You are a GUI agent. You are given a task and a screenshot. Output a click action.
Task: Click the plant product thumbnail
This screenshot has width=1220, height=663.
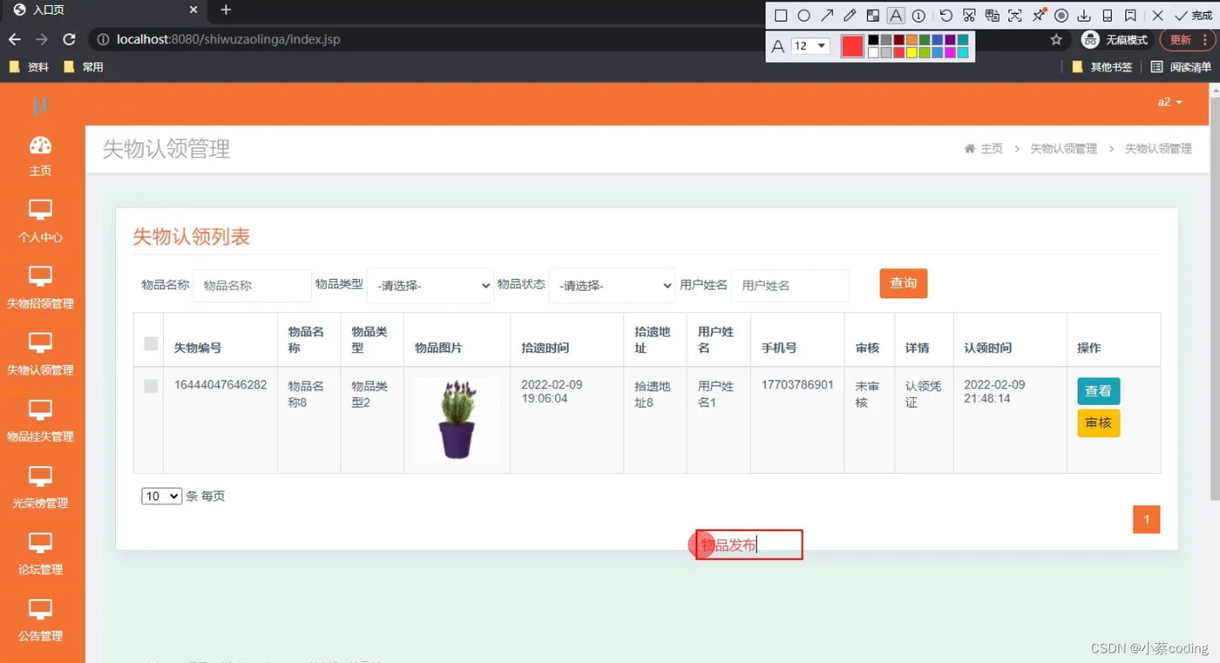coord(457,419)
